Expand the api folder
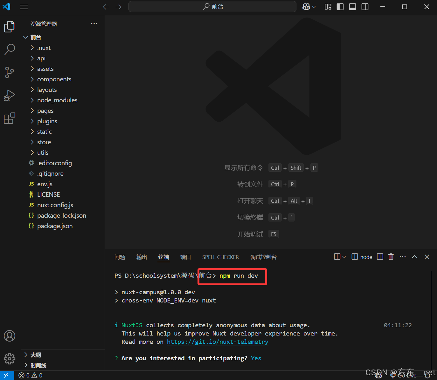Viewport: 437px width, 380px height. (63, 58)
